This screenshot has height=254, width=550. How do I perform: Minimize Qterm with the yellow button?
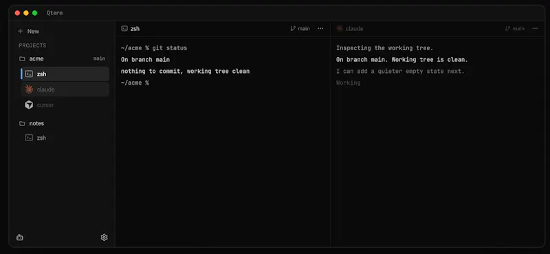point(26,13)
